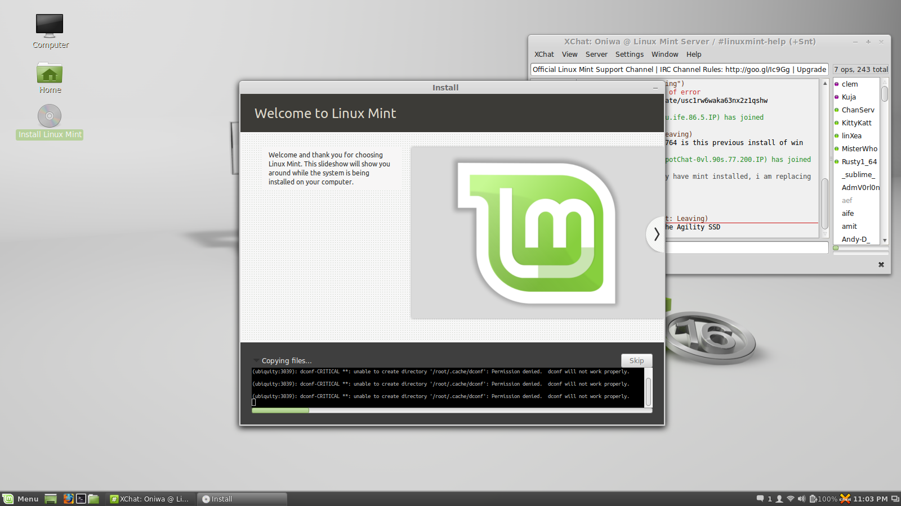
Task: Minimize the Install window
Action: [655, 88]
